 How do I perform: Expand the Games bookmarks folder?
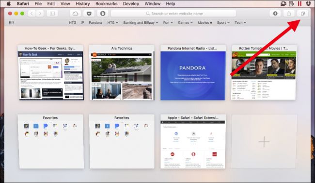point(185,22)
